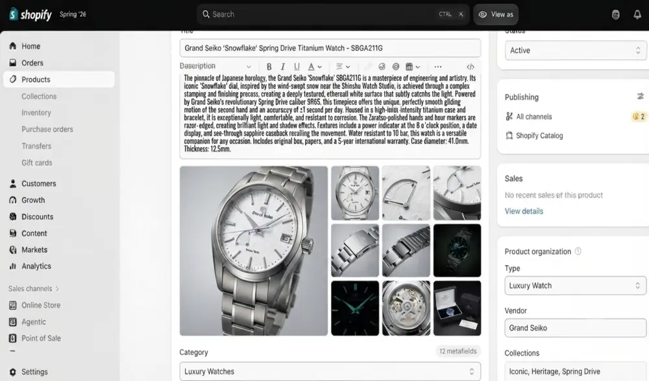Click the insert image icon
Screen dimensions: 649x381
382,67
